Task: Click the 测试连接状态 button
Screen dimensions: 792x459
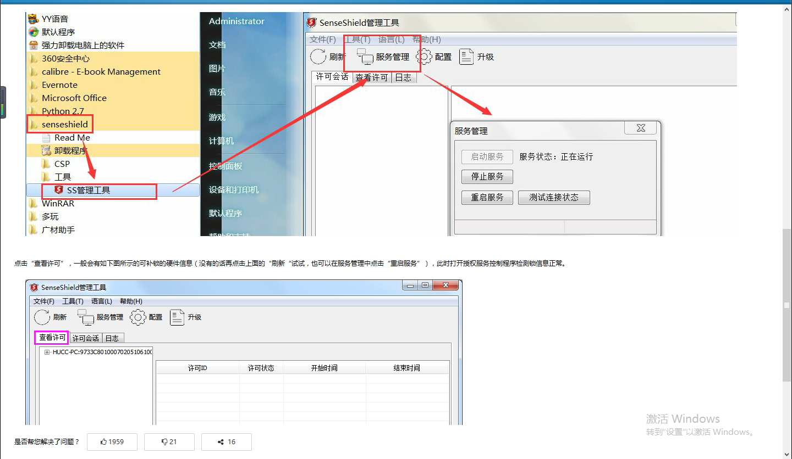Action: 554,198
